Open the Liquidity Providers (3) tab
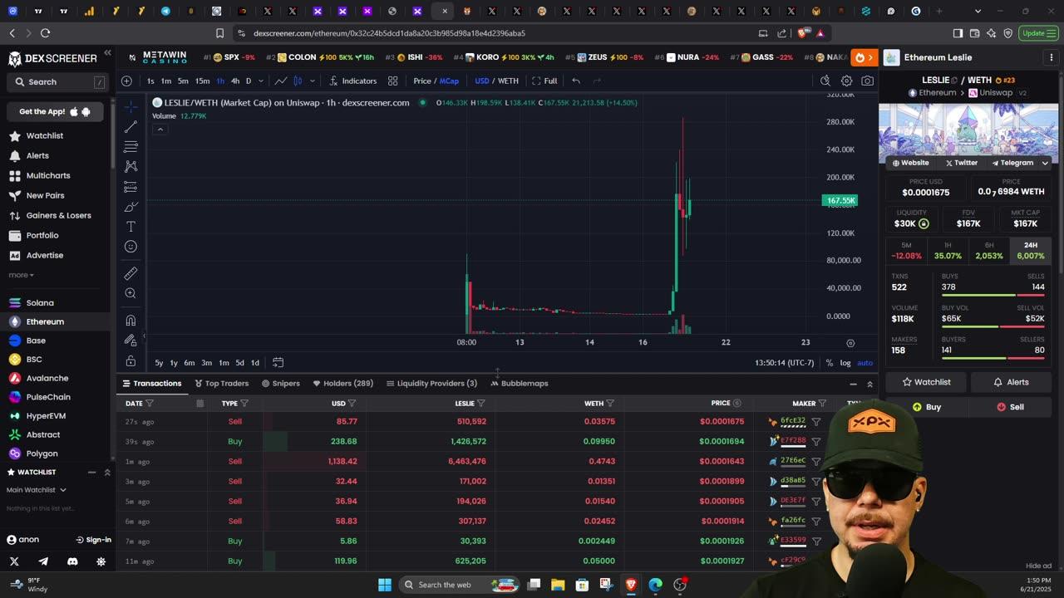This screenshot has width=1064, height=598. (431, 383)
